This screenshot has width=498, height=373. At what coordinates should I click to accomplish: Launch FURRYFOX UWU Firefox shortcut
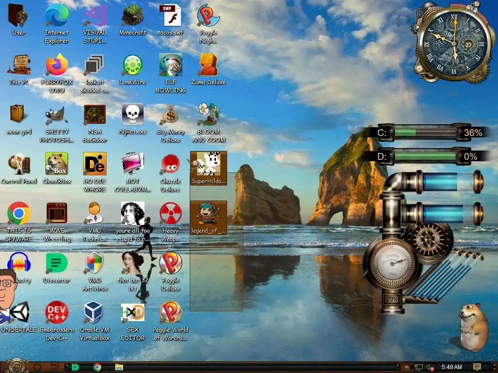pyautogui.click(x=56, y=73)
